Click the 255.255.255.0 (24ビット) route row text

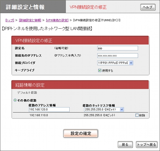99,115
